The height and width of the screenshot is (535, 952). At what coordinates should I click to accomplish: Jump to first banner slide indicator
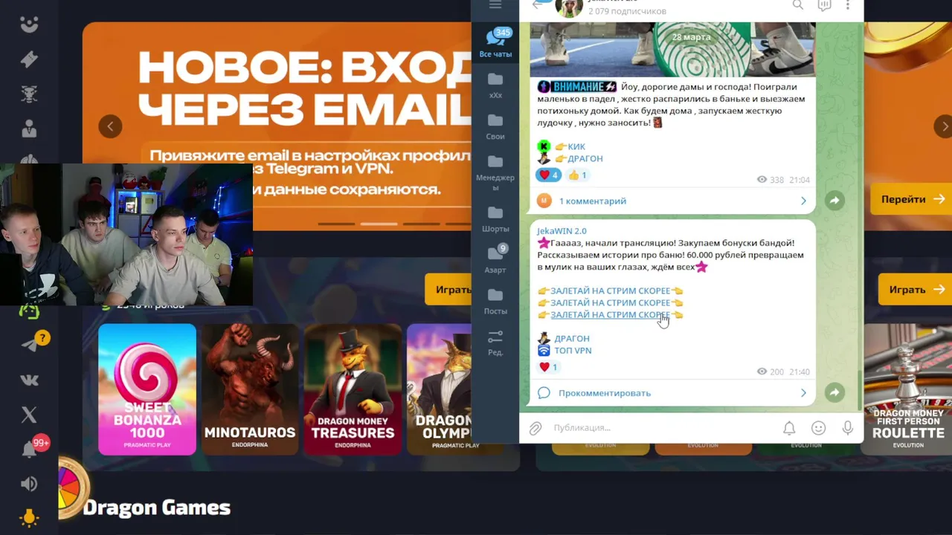tap(336, 224)
